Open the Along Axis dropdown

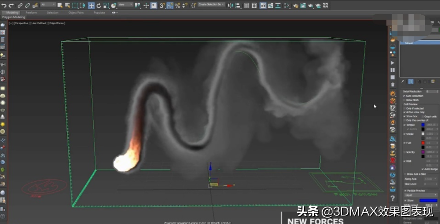click(431, 178)
